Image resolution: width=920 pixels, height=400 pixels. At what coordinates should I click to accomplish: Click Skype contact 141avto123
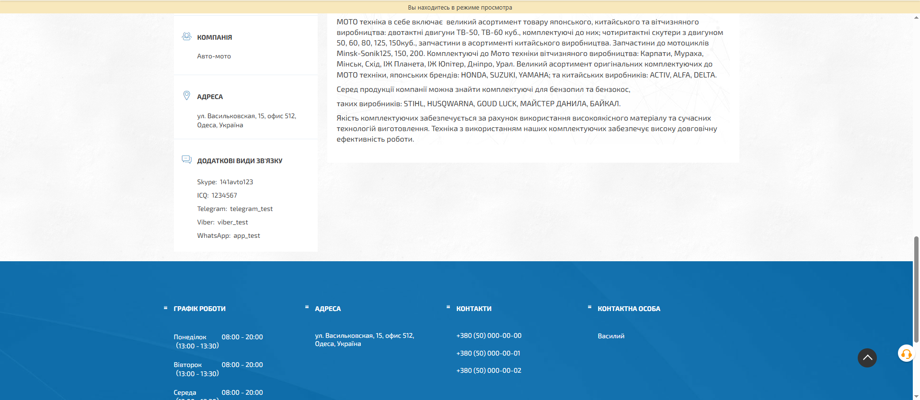tap(236, 182)
